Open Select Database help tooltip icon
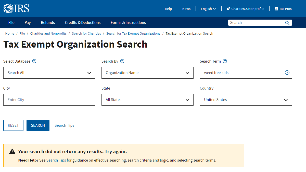The height and width of the screenshot is (172, 306). 34,61
